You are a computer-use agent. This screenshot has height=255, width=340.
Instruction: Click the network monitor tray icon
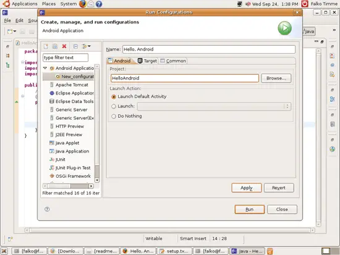[x=240, y=4]
